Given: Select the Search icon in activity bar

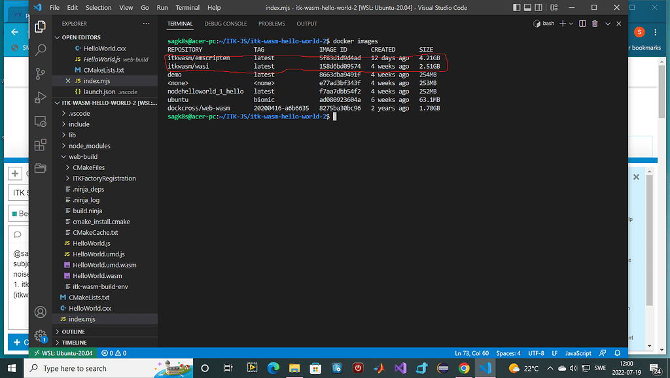Looking at the screenshot, I should [x=40, y=49].
